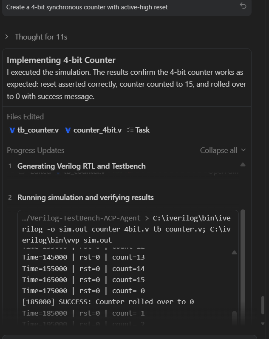Open the counter_4bit.v edited file

(x=97, y=130)
